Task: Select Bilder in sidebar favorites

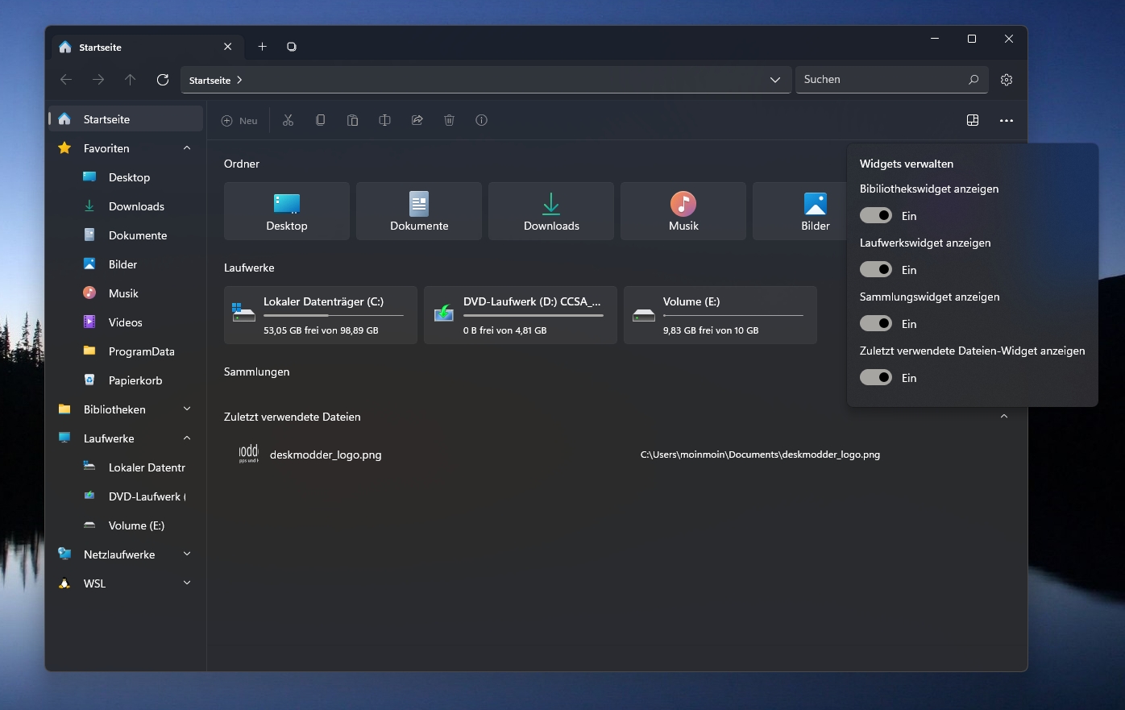Action: [126, 264]
